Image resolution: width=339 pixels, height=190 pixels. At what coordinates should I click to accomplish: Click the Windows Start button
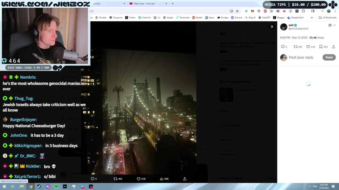[4, 187]
